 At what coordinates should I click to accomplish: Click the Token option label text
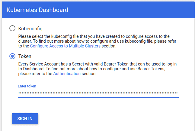click(25, 56)
